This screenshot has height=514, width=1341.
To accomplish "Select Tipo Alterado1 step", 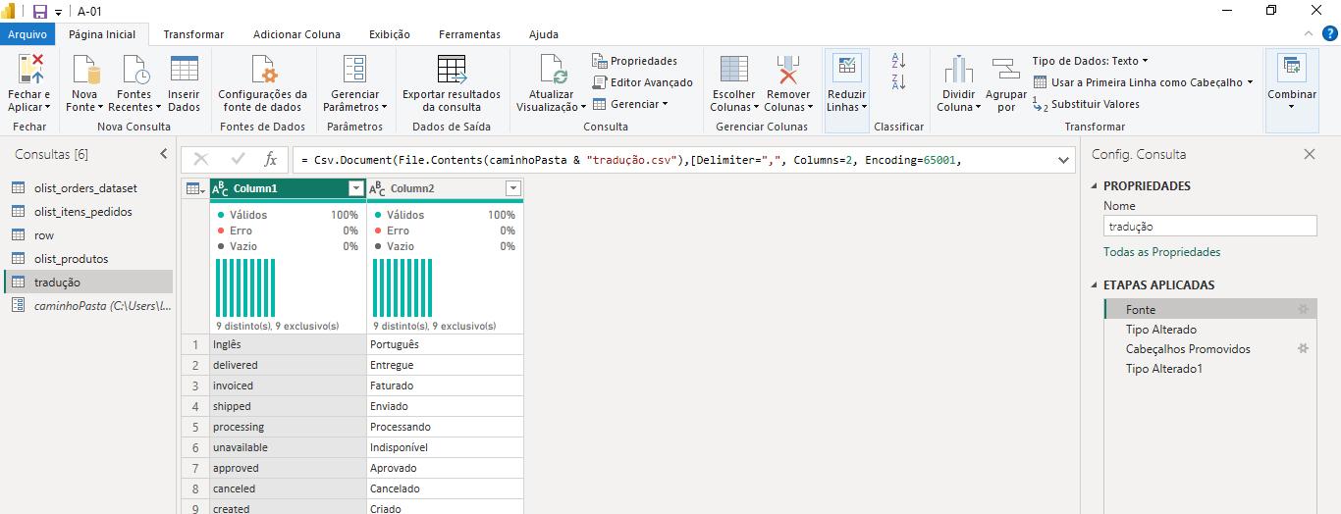I will click(1164, 369).
